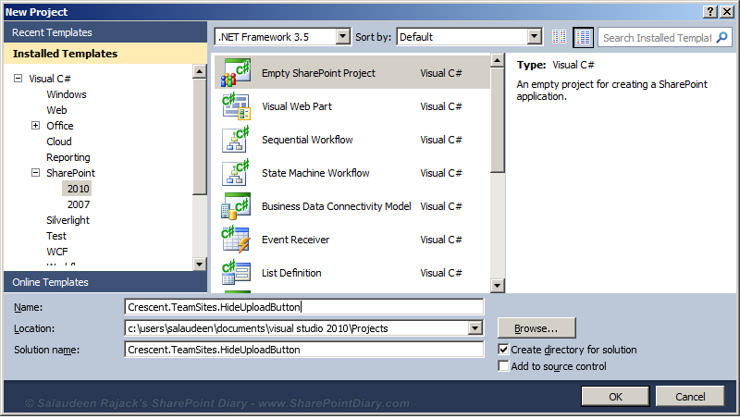Select the Silverlight template category
Viewport: 740px width, 419px height.
pyautogui.click(x=68, y=220)
